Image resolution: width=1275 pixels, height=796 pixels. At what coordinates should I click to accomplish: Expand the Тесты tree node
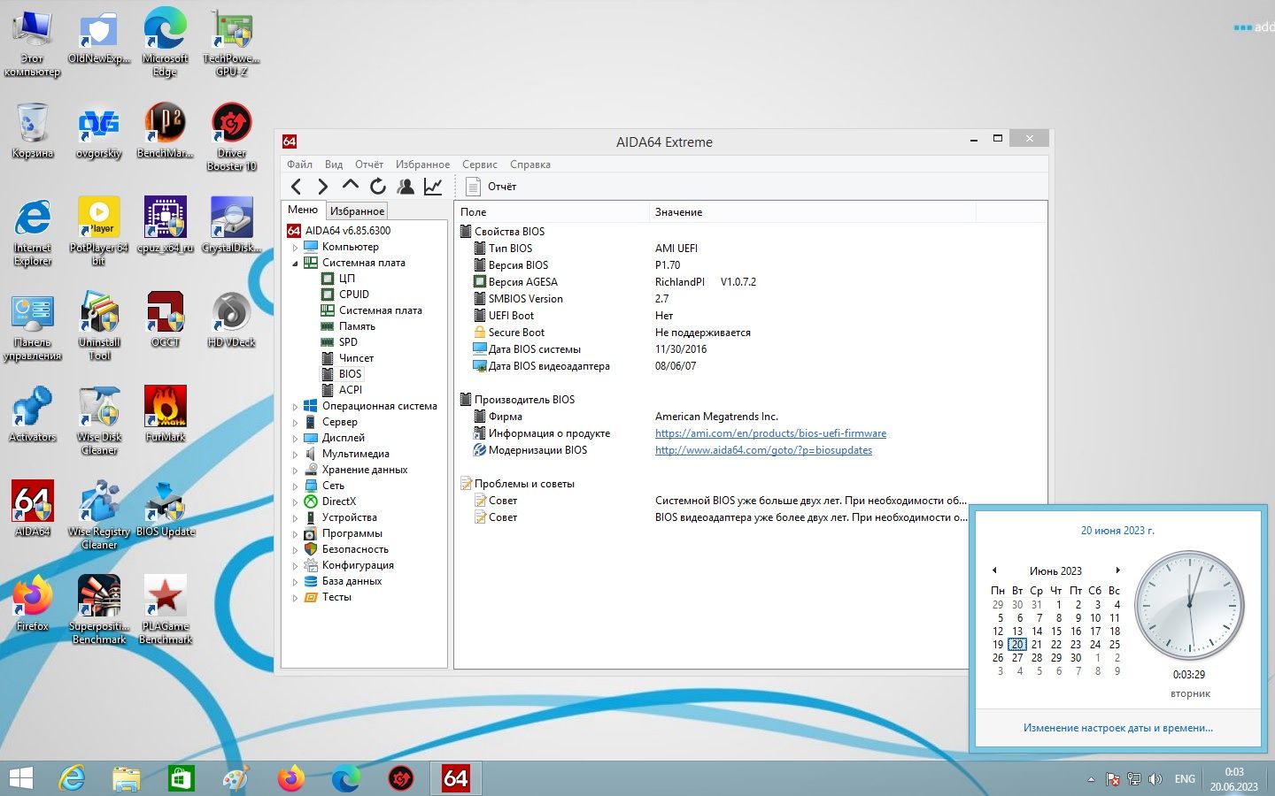pos(296,598)
